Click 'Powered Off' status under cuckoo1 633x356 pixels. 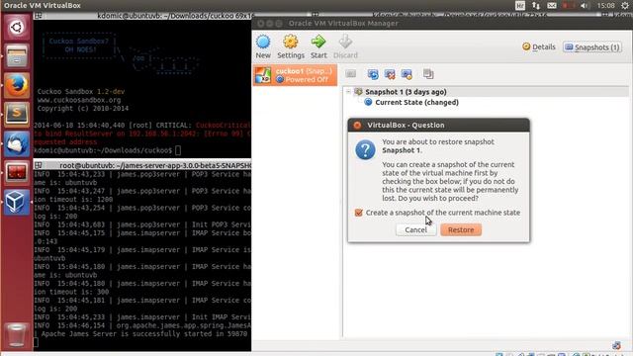(307, 79)
